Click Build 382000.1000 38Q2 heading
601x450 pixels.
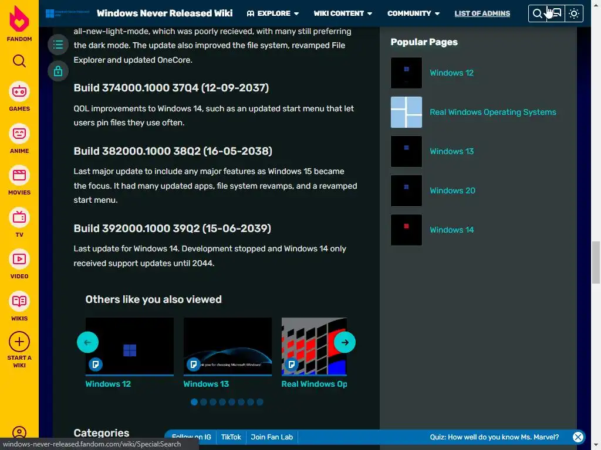coord(173,151)
